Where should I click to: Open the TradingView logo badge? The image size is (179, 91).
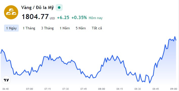(6, 80)
